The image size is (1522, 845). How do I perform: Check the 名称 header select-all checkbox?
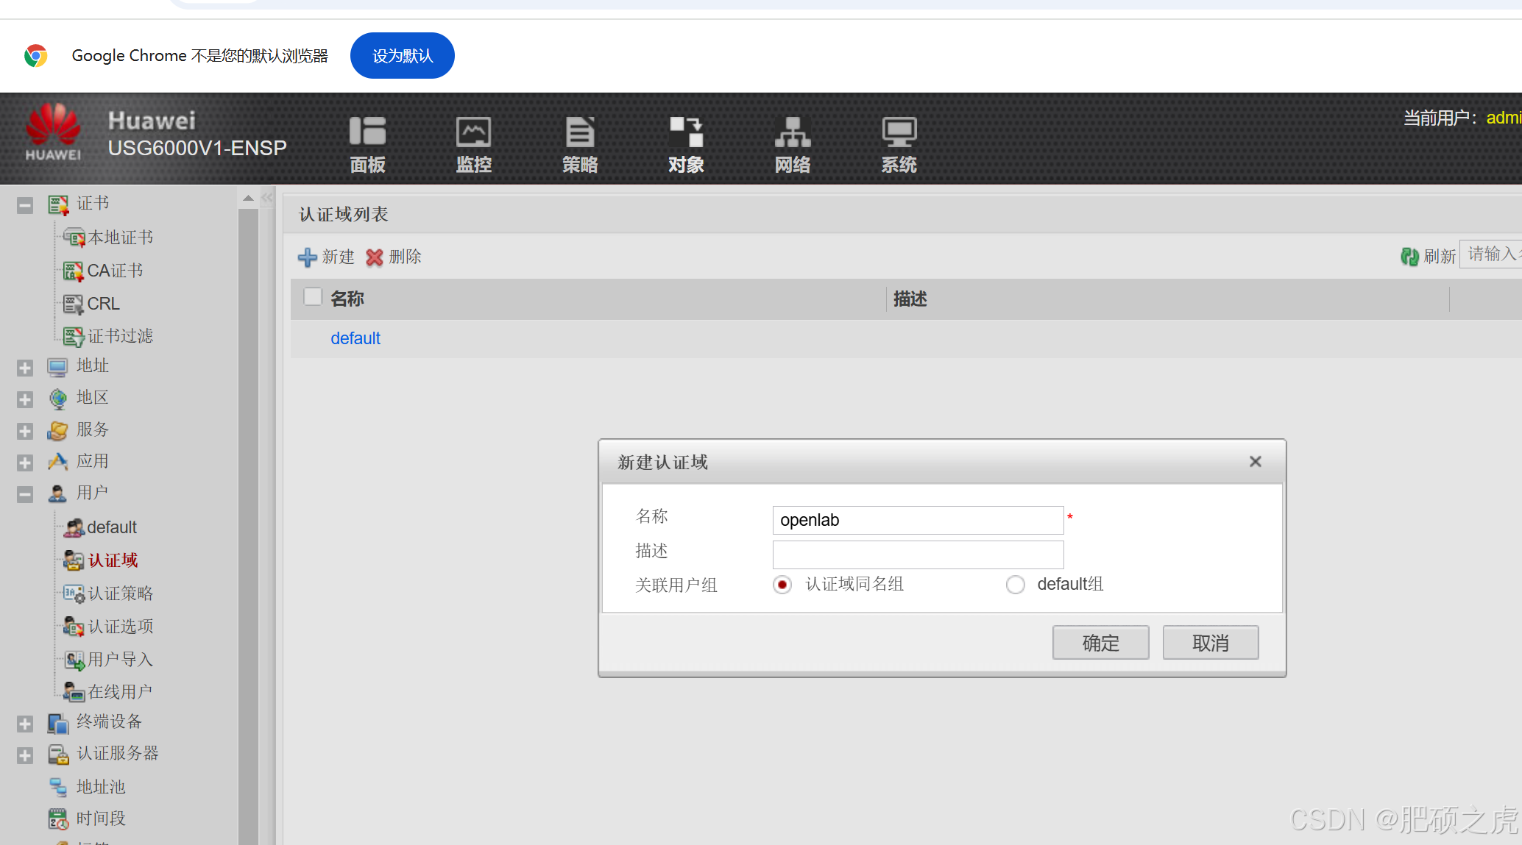[313, 296]
